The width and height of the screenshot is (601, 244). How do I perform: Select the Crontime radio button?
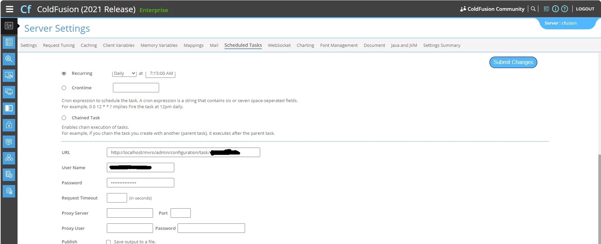[x=64, y=88]
